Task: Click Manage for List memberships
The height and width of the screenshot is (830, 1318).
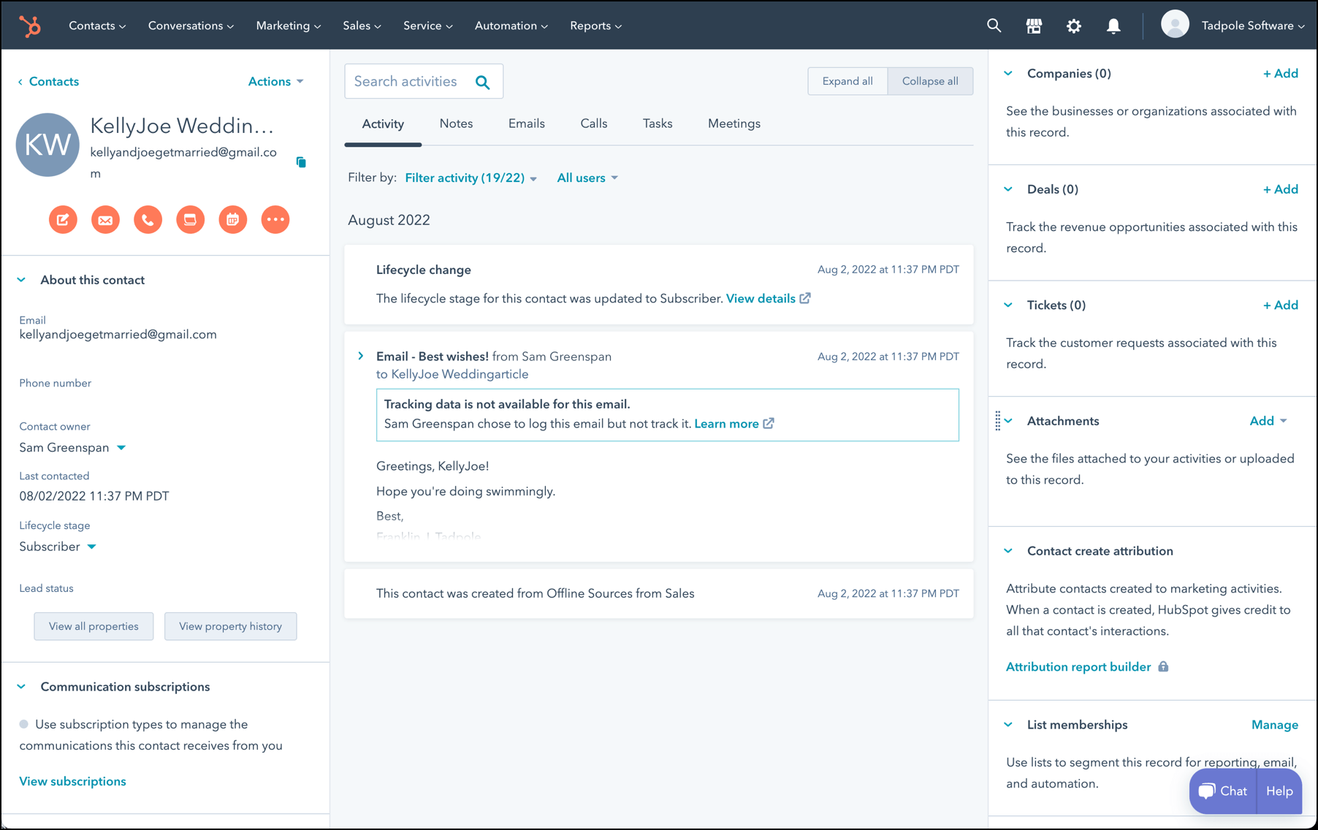Action: coord(1275,725)
